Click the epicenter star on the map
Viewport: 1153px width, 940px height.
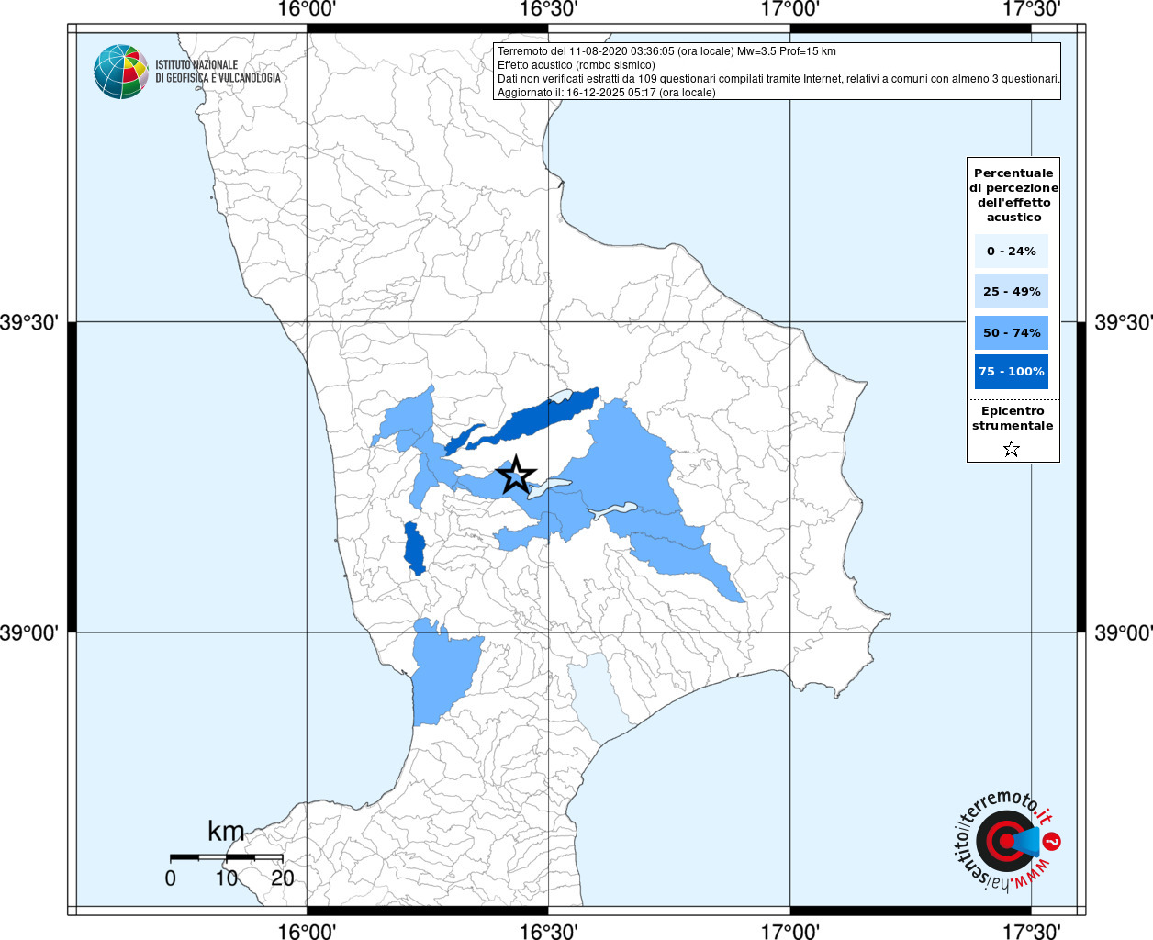click(516, 475)
